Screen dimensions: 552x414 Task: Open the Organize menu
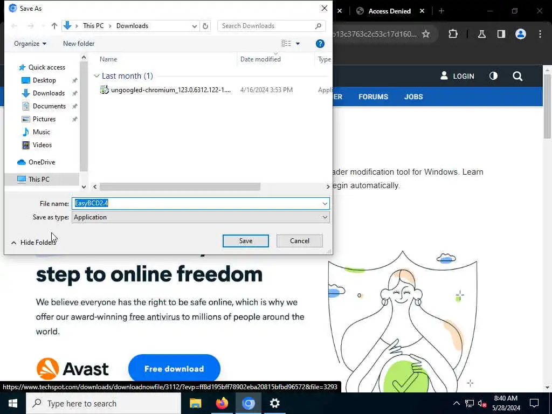tap(30, 44)
